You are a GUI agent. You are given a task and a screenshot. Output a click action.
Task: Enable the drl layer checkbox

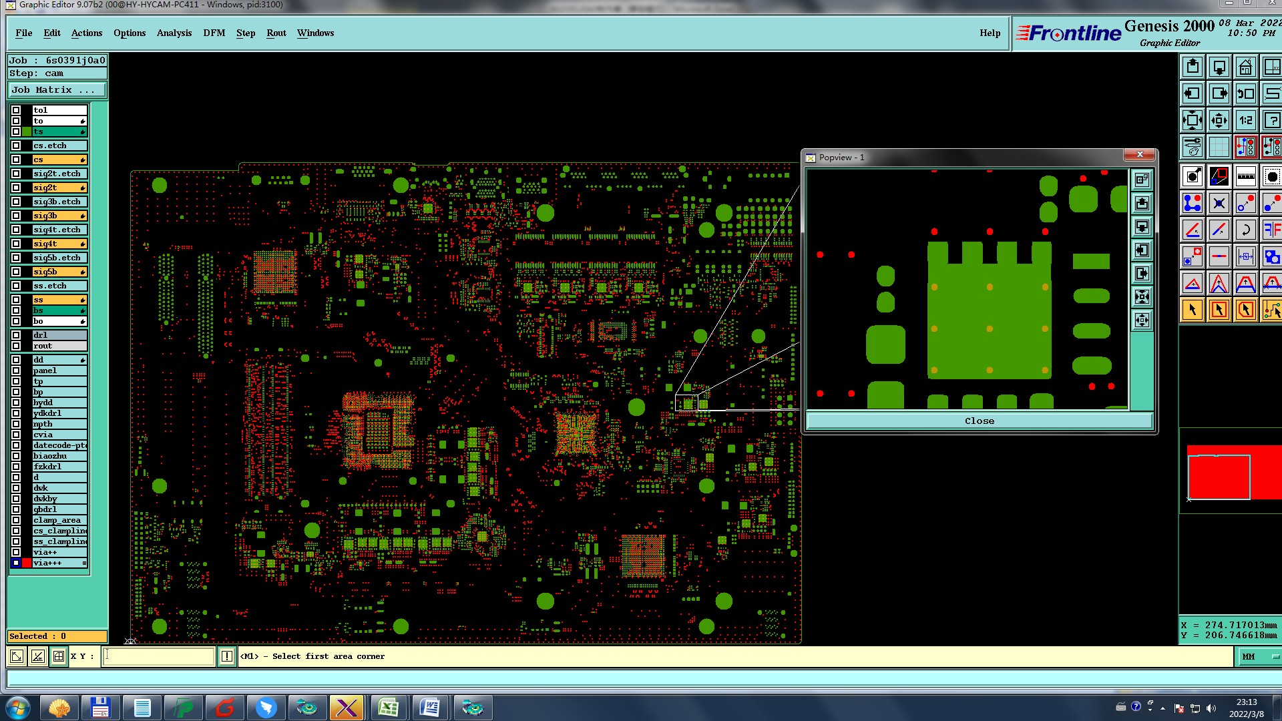pyautogui.click(x=16, y=335)
